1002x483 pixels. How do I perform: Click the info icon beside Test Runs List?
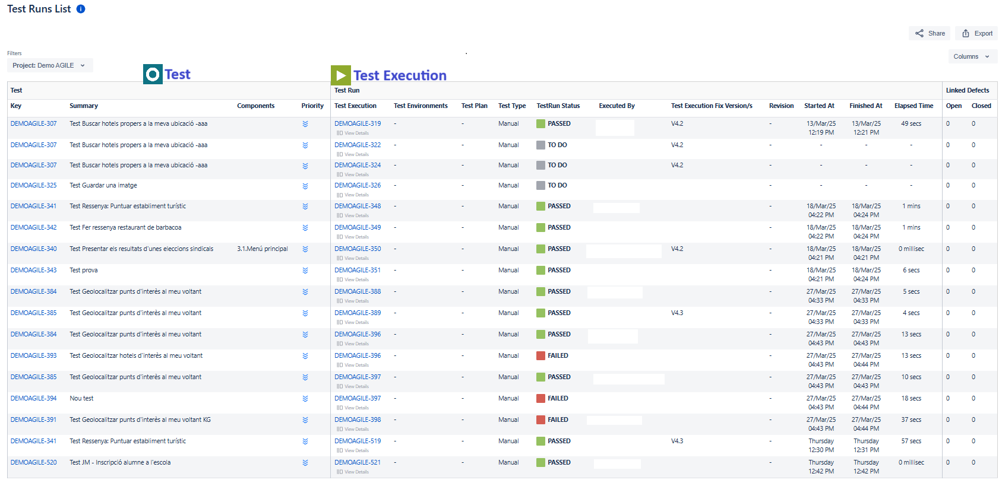(81, 9)
